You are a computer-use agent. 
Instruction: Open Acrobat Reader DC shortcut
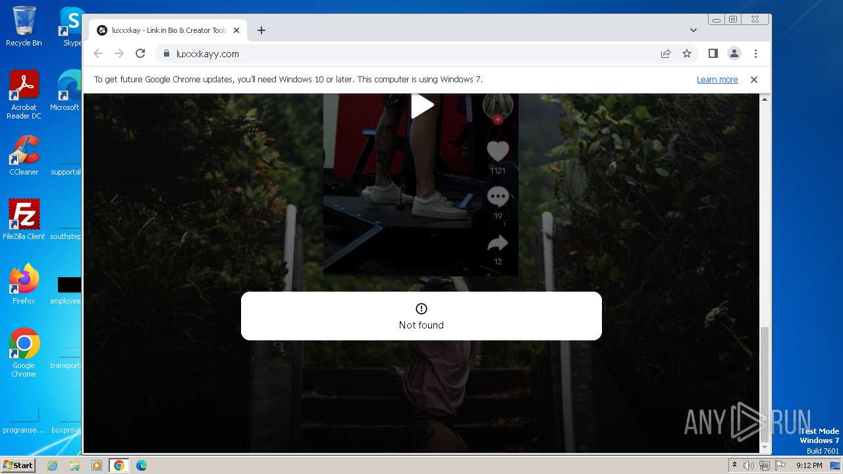[x=24, y=95]
